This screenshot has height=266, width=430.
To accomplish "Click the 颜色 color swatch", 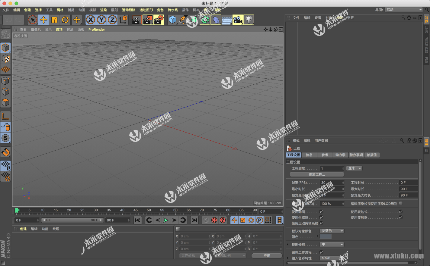I will tap(326, 237).
